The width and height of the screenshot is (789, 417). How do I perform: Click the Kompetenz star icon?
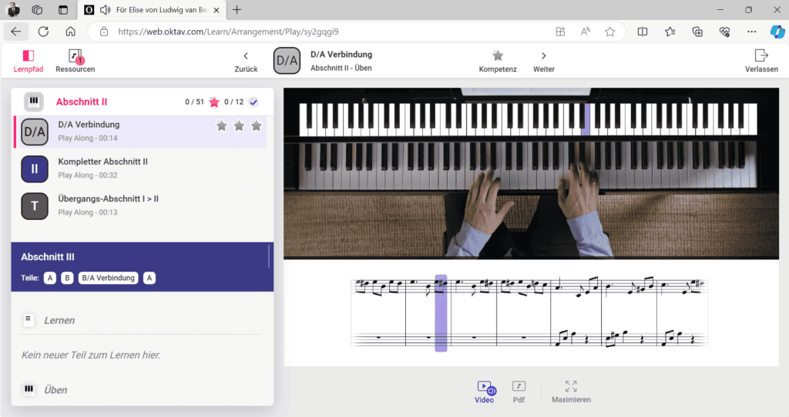498,55
